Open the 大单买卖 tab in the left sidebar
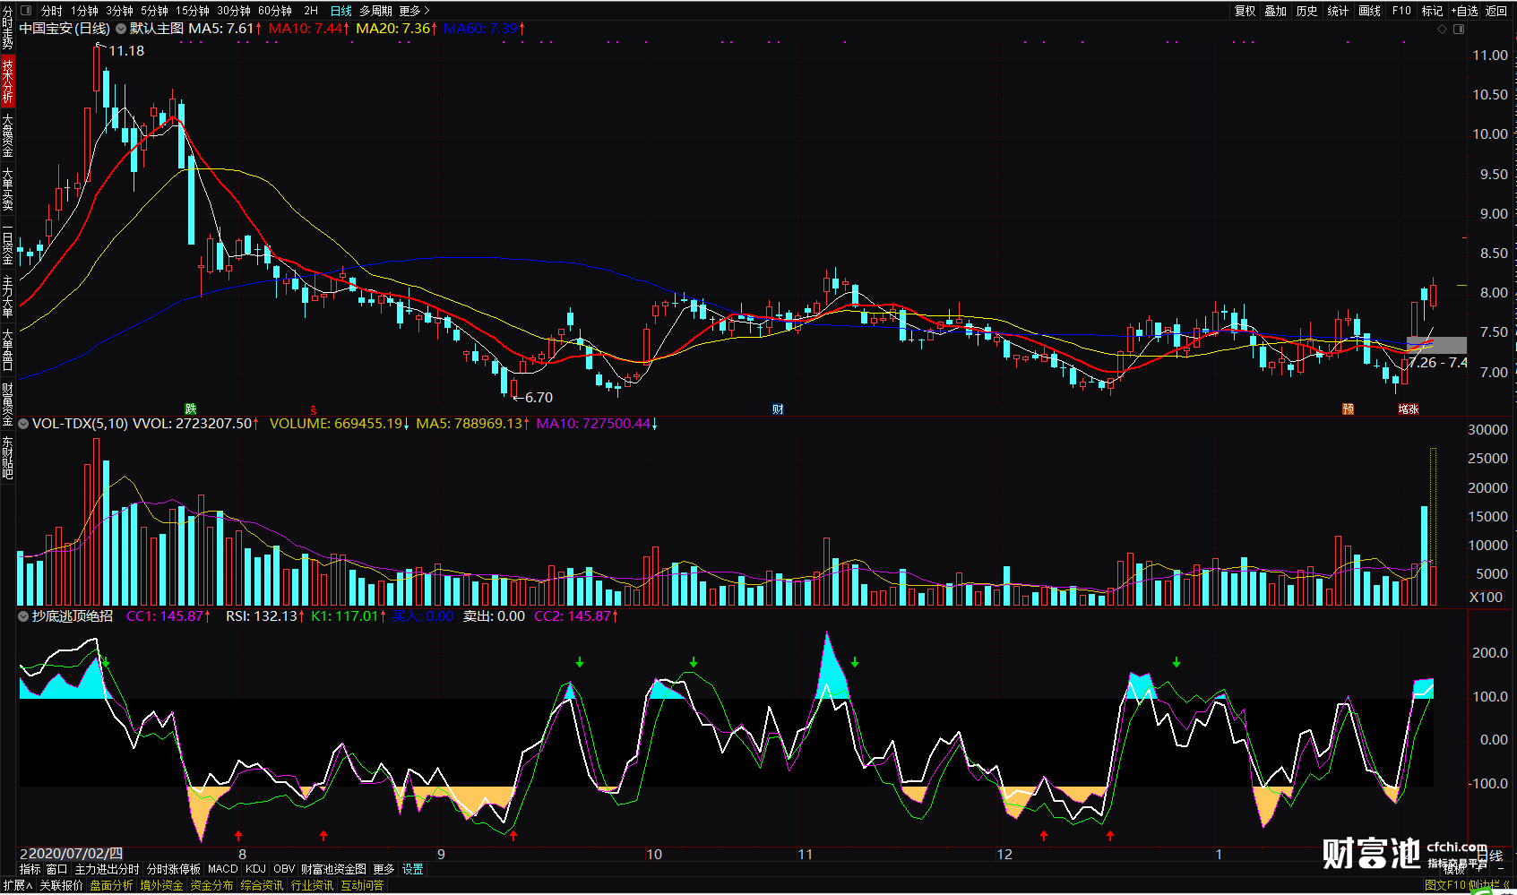The image size is (1517, 895). pyautogui.click(x=8, y=189)
